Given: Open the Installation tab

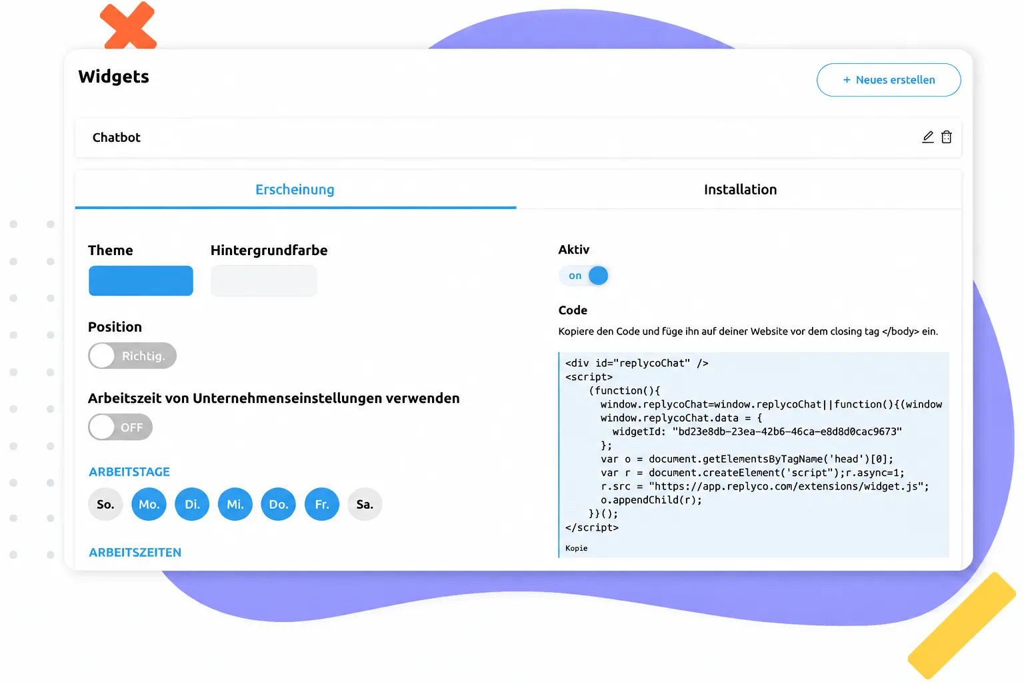Looking at the screenshot, I should (740, 190).
